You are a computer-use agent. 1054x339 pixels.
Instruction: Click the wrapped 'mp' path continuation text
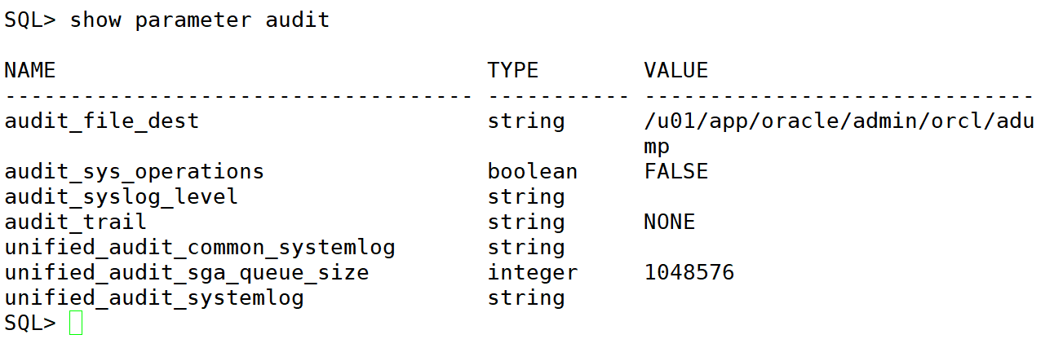[657, 147]
